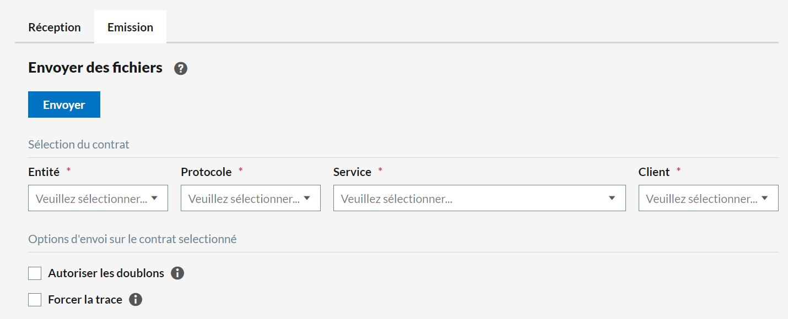This screenshot has height=319, width=788.
Task: Click the Client field label
Action: [654, 172]
